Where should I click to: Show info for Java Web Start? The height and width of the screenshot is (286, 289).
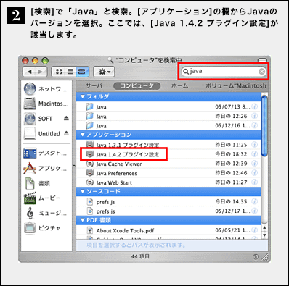[254, 182]
